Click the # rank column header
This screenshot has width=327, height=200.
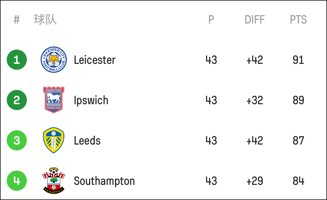pos(17,20)
